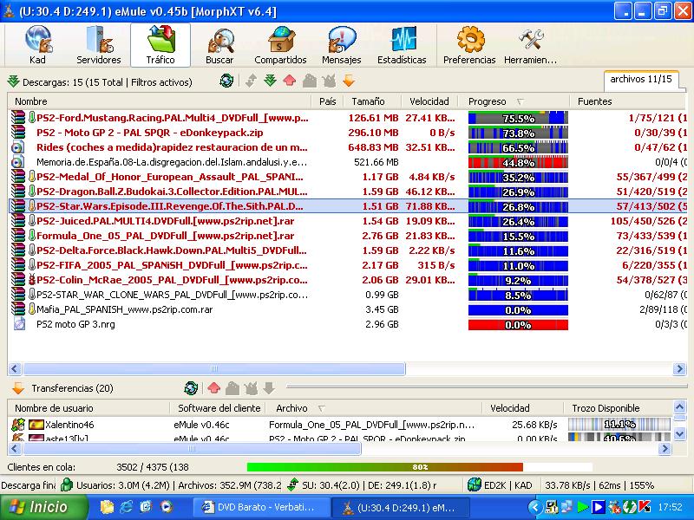Sort downloads by País column

click(328, 101)
